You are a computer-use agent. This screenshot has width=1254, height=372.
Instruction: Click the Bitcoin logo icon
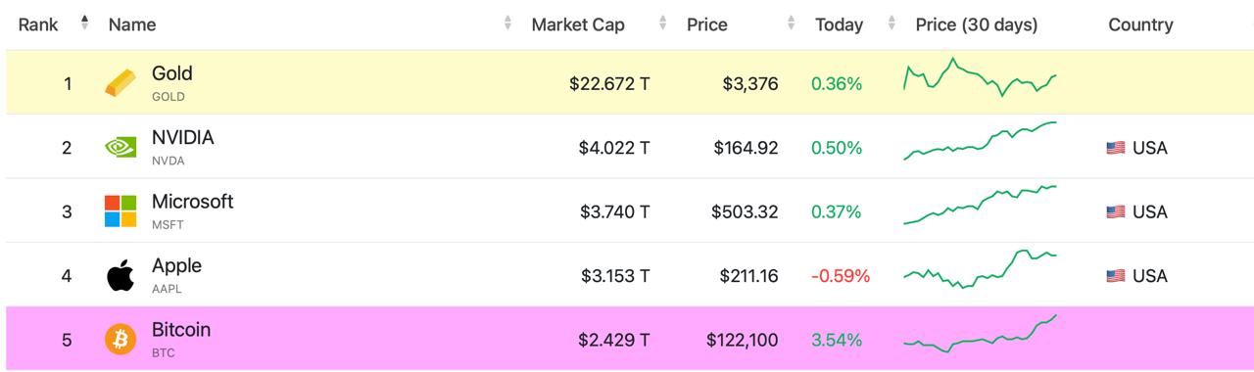121,340
